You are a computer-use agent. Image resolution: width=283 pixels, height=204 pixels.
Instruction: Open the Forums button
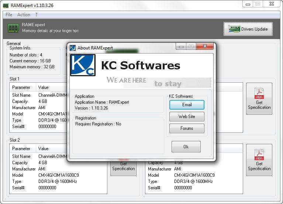pos(187,128)
